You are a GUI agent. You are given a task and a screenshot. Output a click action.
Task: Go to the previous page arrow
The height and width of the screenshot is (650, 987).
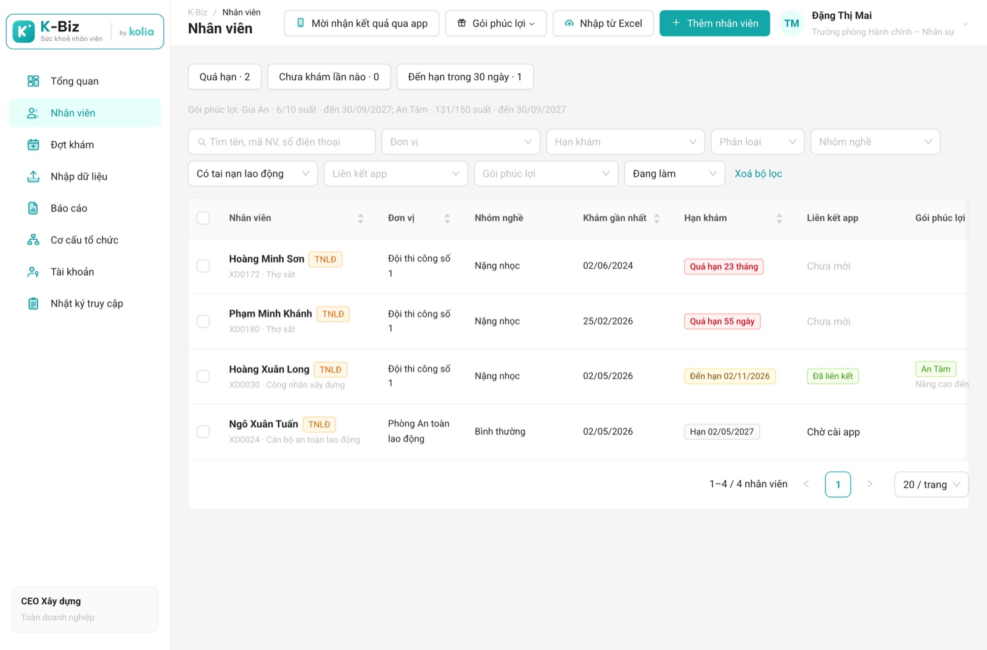[806, 484]
